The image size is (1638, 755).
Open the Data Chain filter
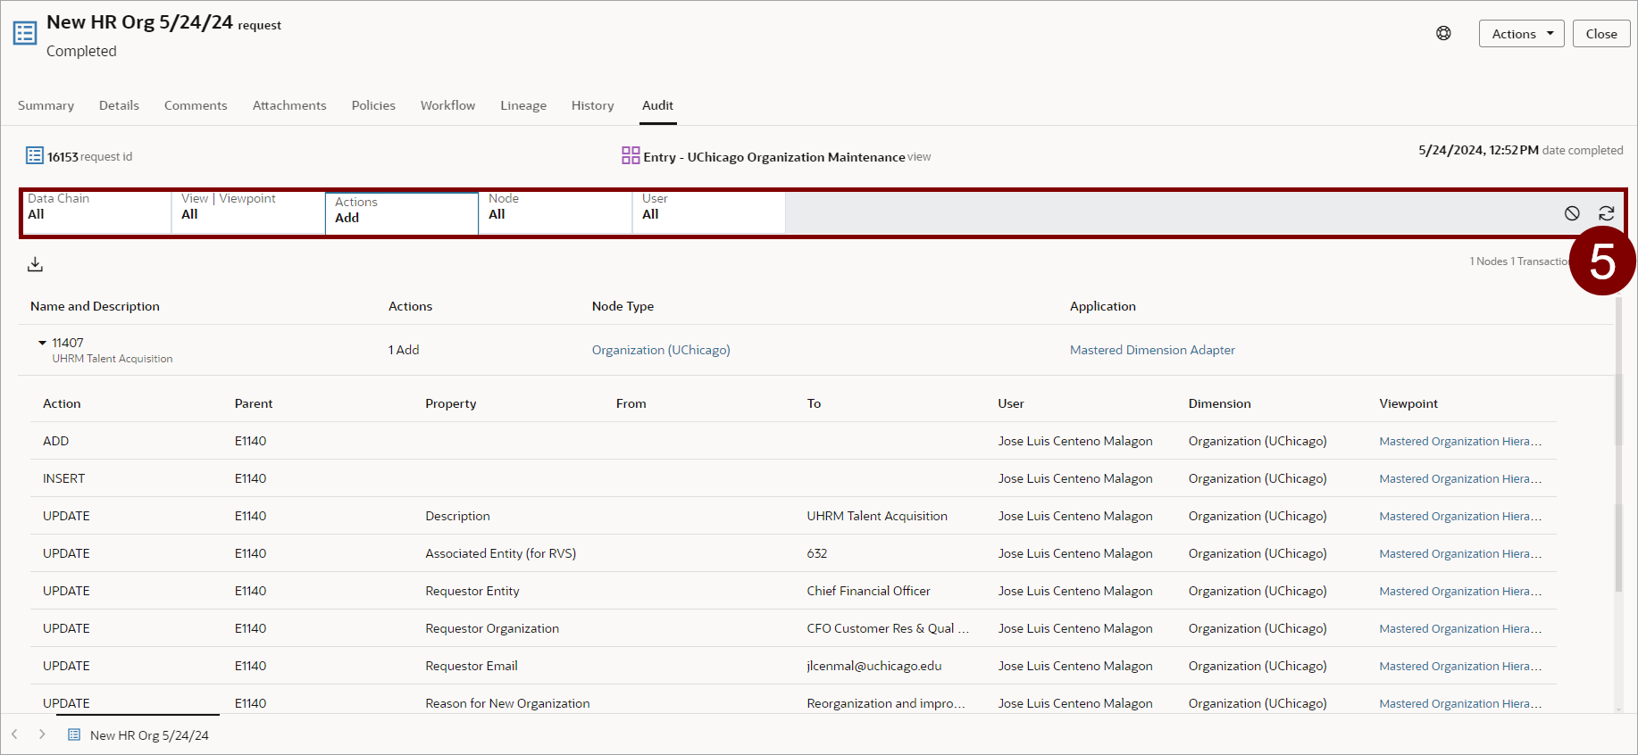(96, 212)
